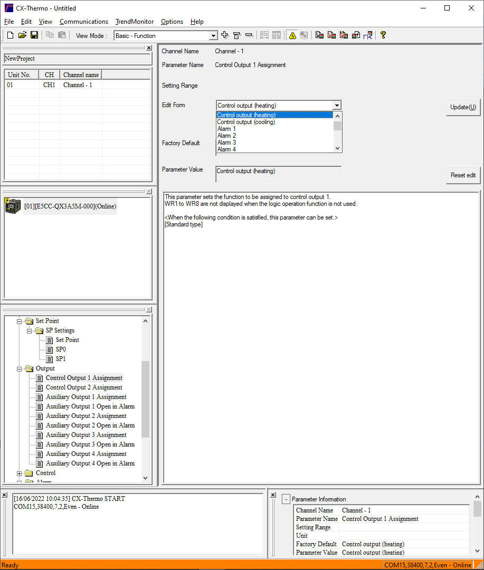Select Auxiliary Output 1 Open in Alarm
The width and height of the screenshot is (484, 570).
point(90,406)
